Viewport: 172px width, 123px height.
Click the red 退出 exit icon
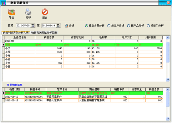45,12
